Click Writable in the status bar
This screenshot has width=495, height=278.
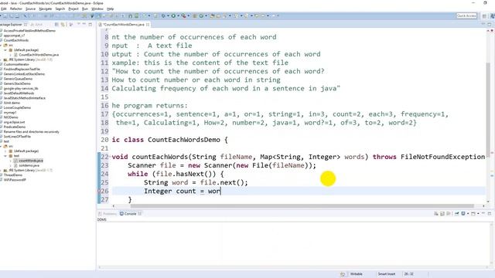click(356, 274)
